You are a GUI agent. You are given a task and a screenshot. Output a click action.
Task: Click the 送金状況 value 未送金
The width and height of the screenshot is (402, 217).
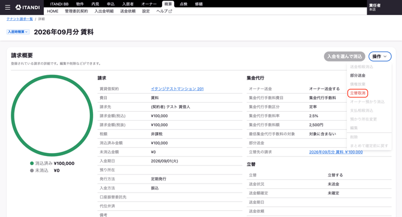(x=333, y=184)
